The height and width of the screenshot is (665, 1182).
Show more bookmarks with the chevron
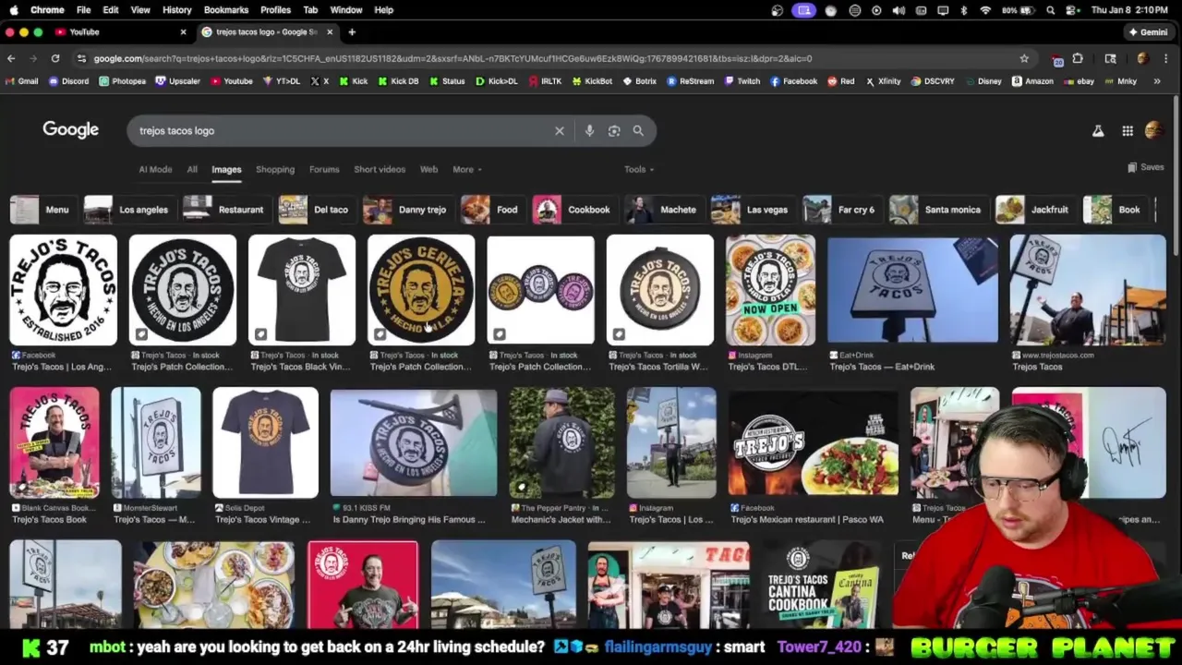coord(1156,81)
